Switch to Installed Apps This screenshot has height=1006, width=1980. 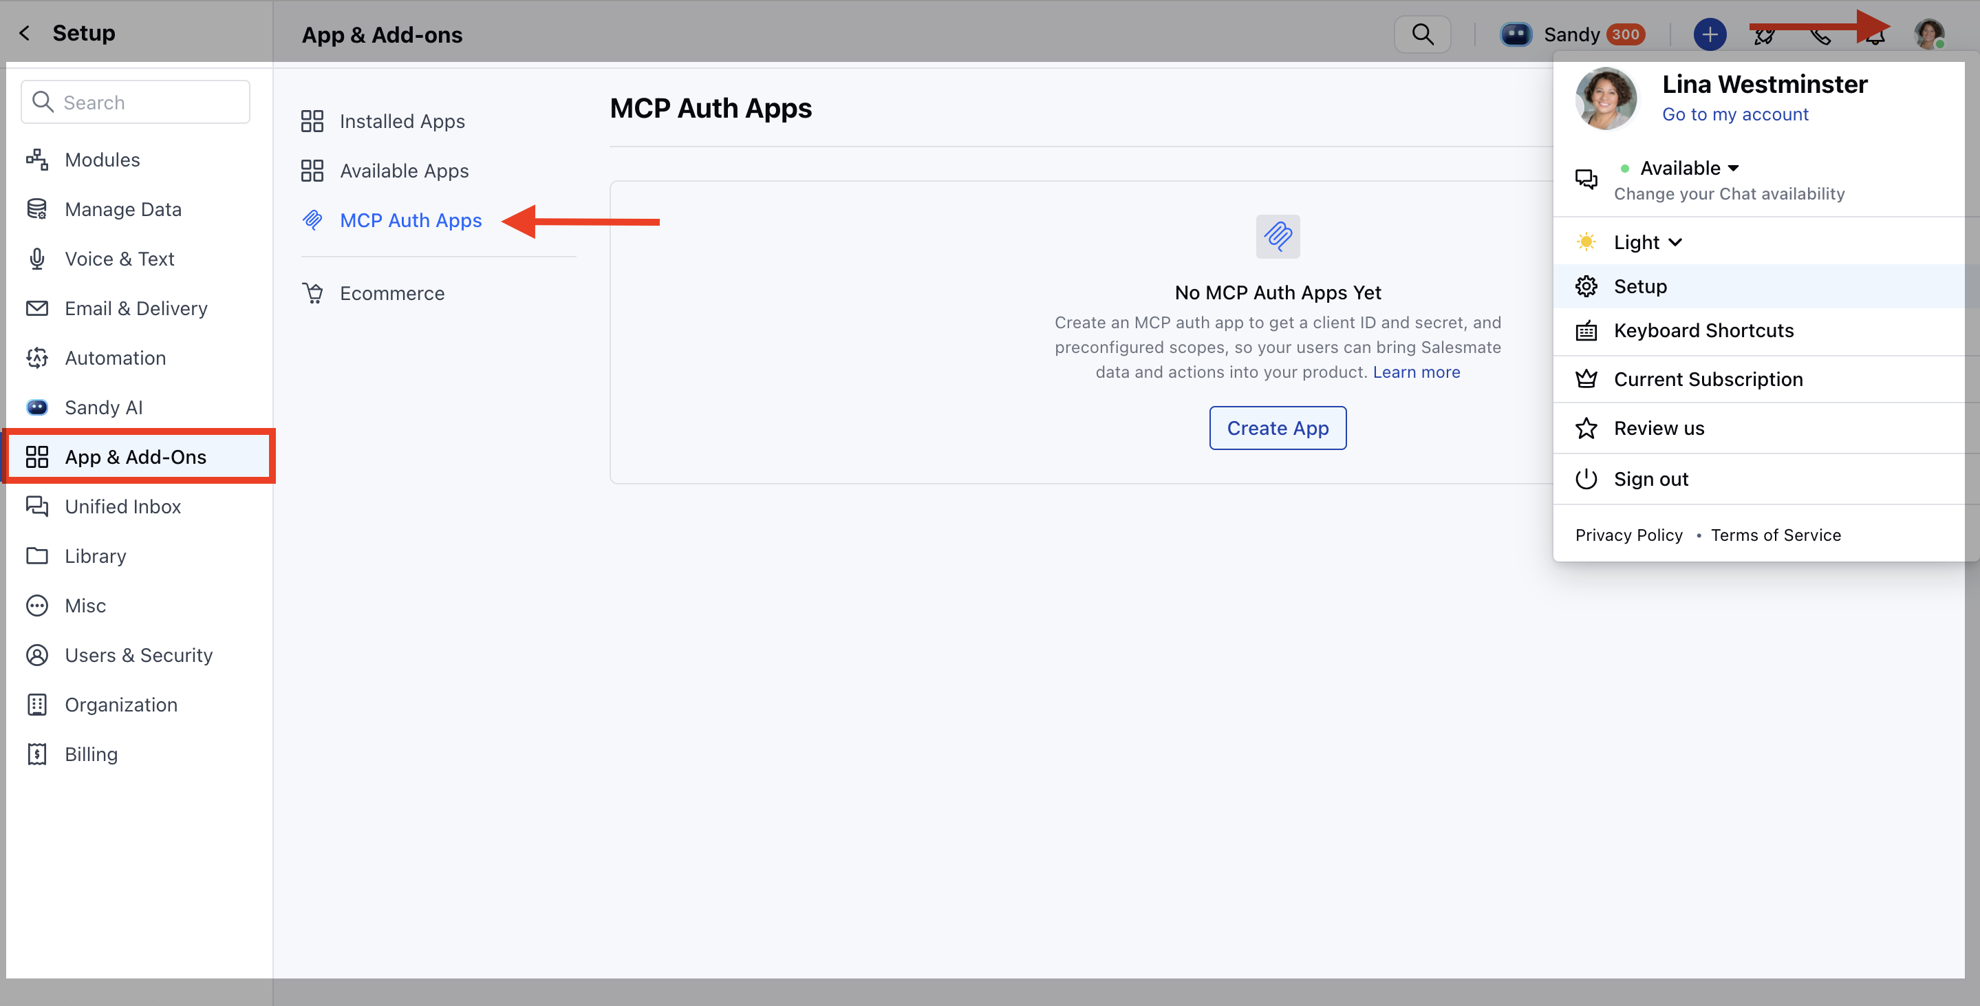(383, 121)
